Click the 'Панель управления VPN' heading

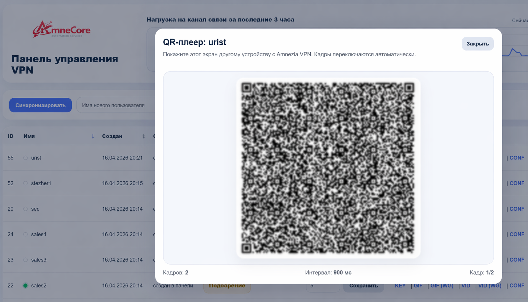(65, 64)
